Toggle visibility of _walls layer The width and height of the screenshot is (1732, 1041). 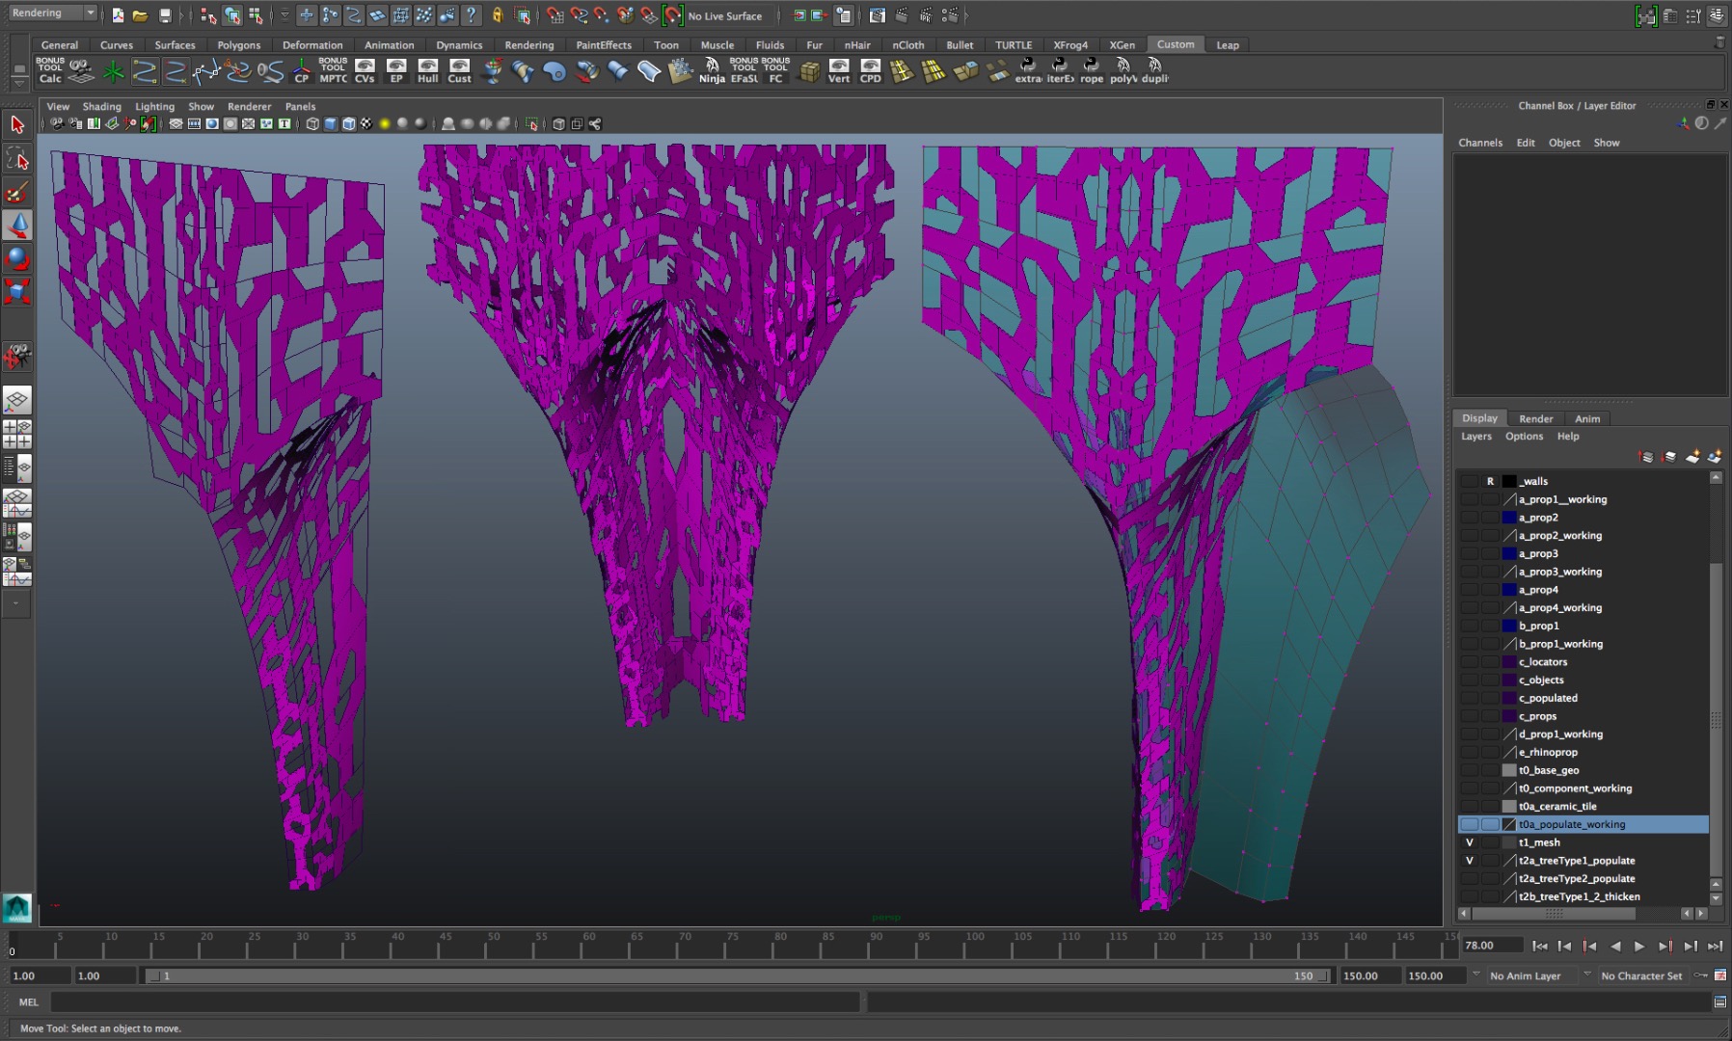pyautogui.click(x=1469, y=481)
